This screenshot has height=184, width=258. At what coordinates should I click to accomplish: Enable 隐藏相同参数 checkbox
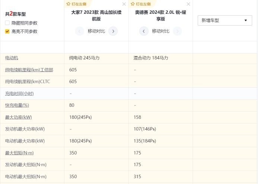pyautogui.click(x=7, y=23)
